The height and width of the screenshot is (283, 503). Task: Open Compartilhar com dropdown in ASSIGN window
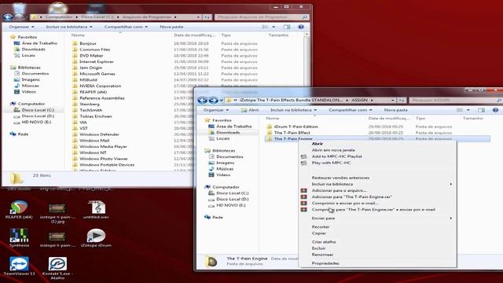[351, 110]
